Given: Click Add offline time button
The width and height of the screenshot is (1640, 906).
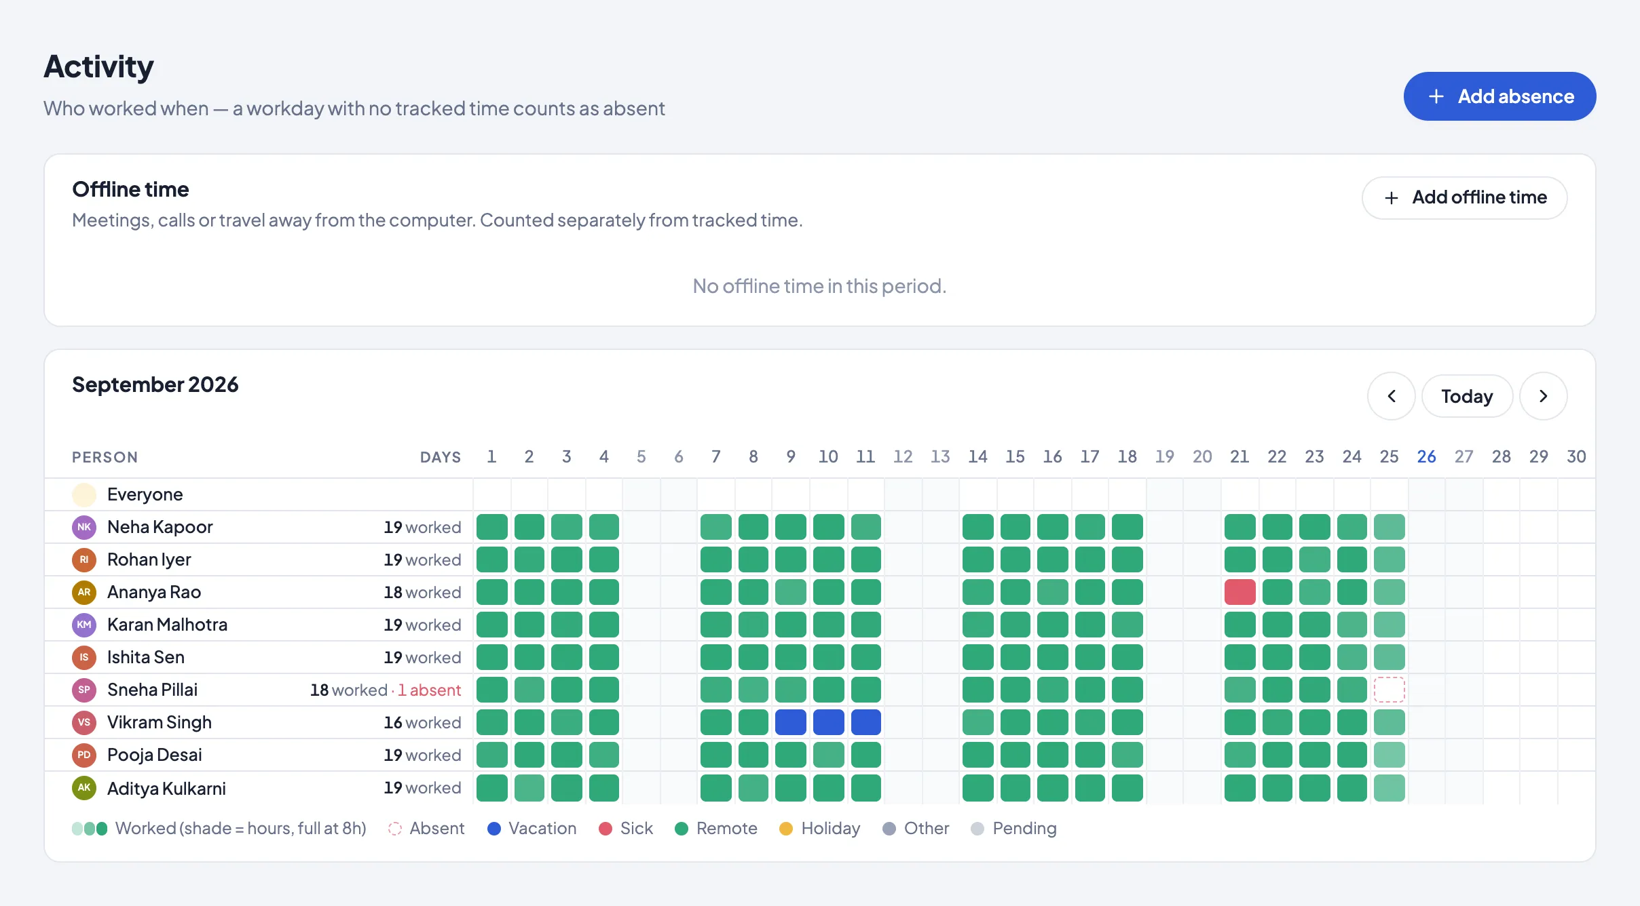Looking at the screenshot, I should click(x=1464, y=197).
